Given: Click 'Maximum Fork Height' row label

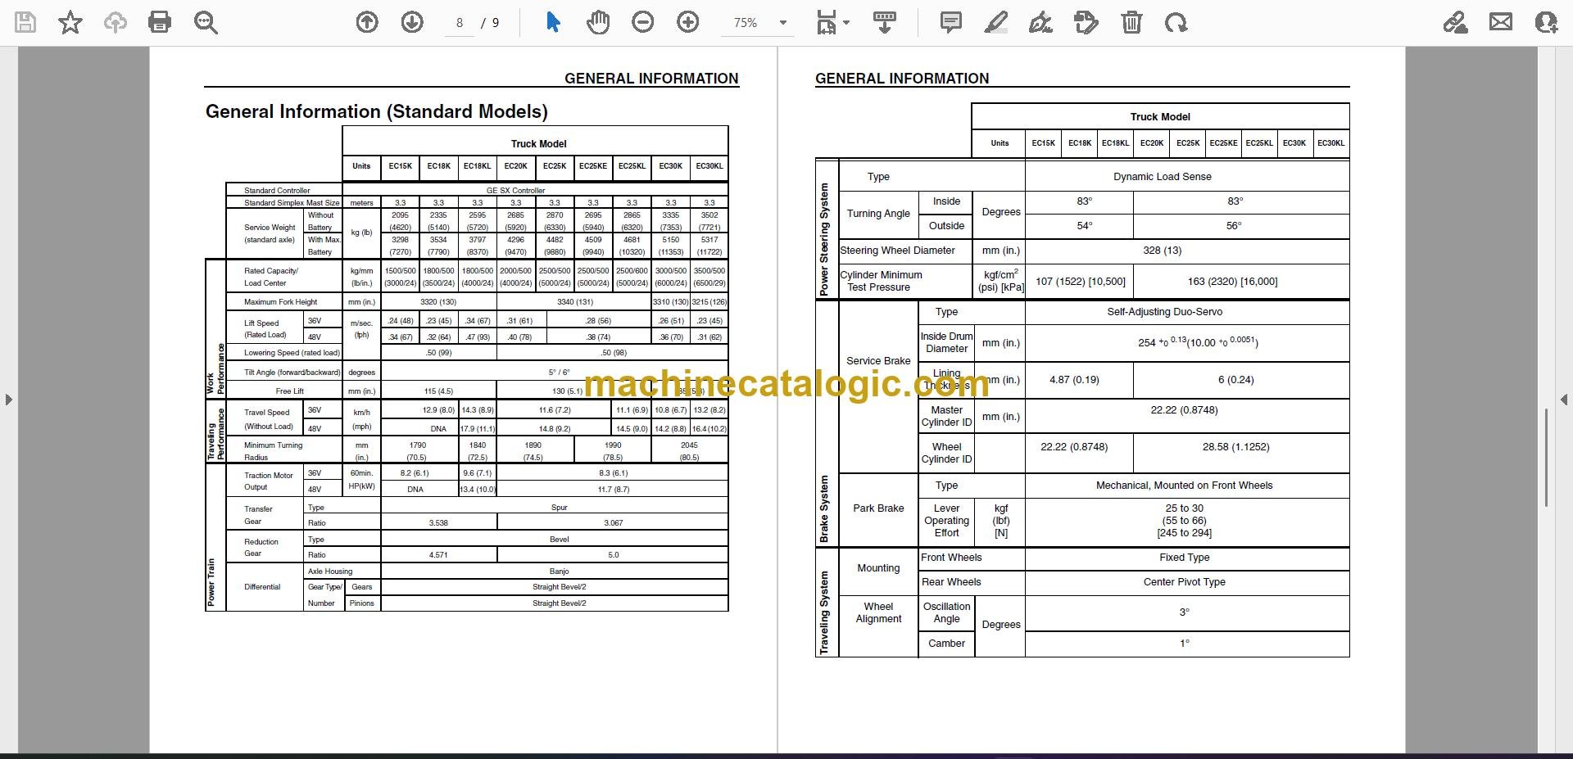Looking at the screenshot, I should 280,302.
